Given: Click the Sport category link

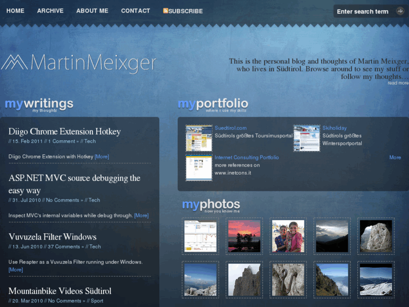Looking at the screenshot, I should [x=97, y=301].
